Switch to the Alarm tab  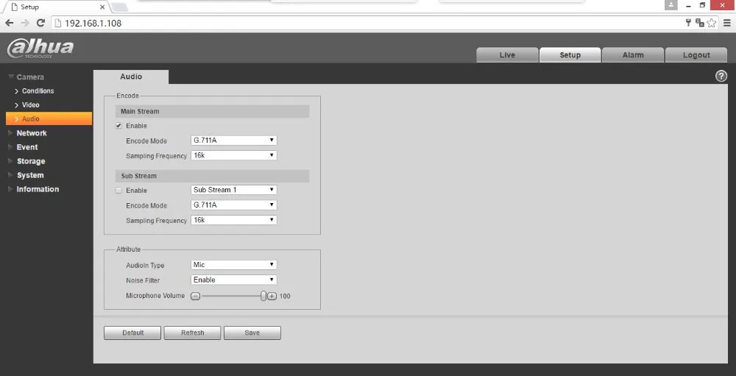point(633,55)
